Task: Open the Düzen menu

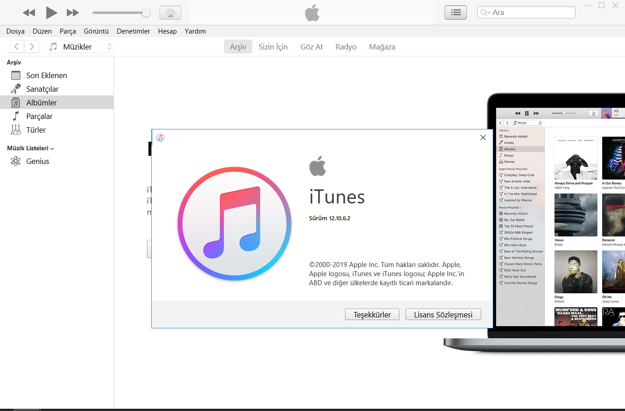Action: [42, 31]
